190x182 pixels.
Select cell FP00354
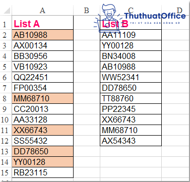click(43, 88)
